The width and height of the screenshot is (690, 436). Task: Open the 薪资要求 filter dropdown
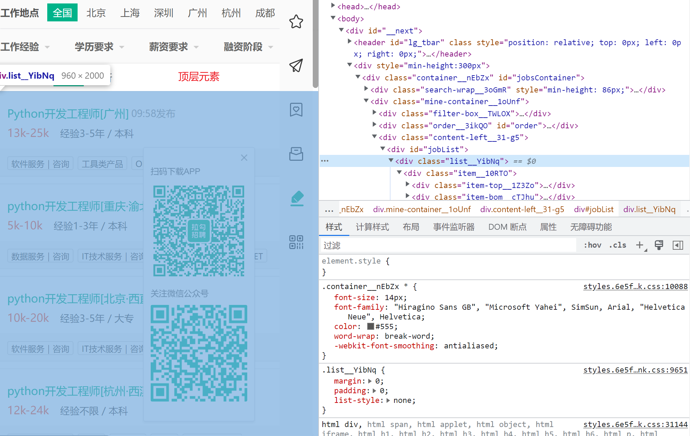(x=174, y=47)
